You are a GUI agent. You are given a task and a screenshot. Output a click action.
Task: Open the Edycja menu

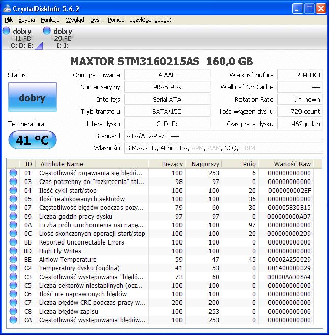(26, 20)
